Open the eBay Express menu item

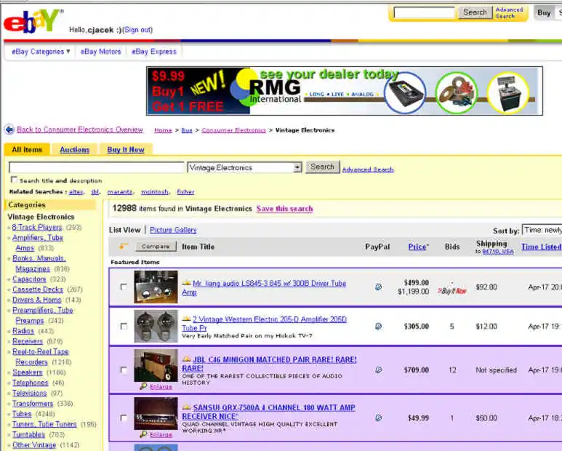pos(154,52)
